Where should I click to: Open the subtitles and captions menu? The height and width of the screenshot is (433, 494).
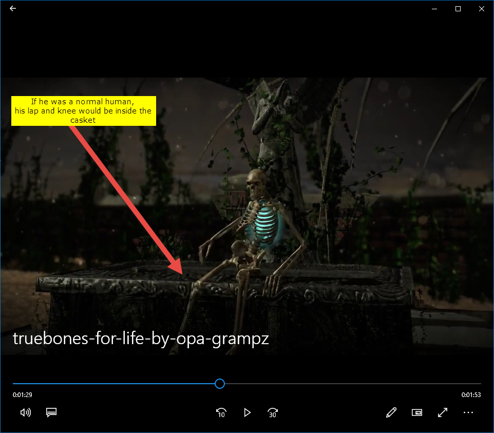click(x=51, y=412)
